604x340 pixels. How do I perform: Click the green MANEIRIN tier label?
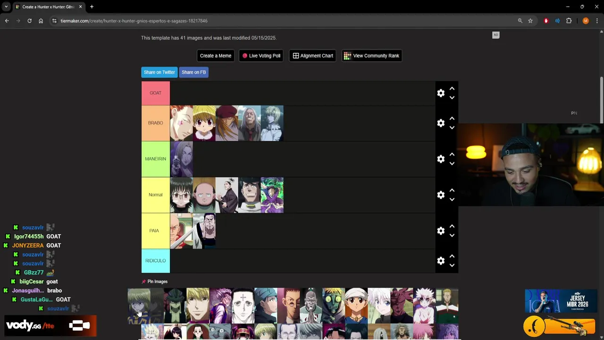156,159
